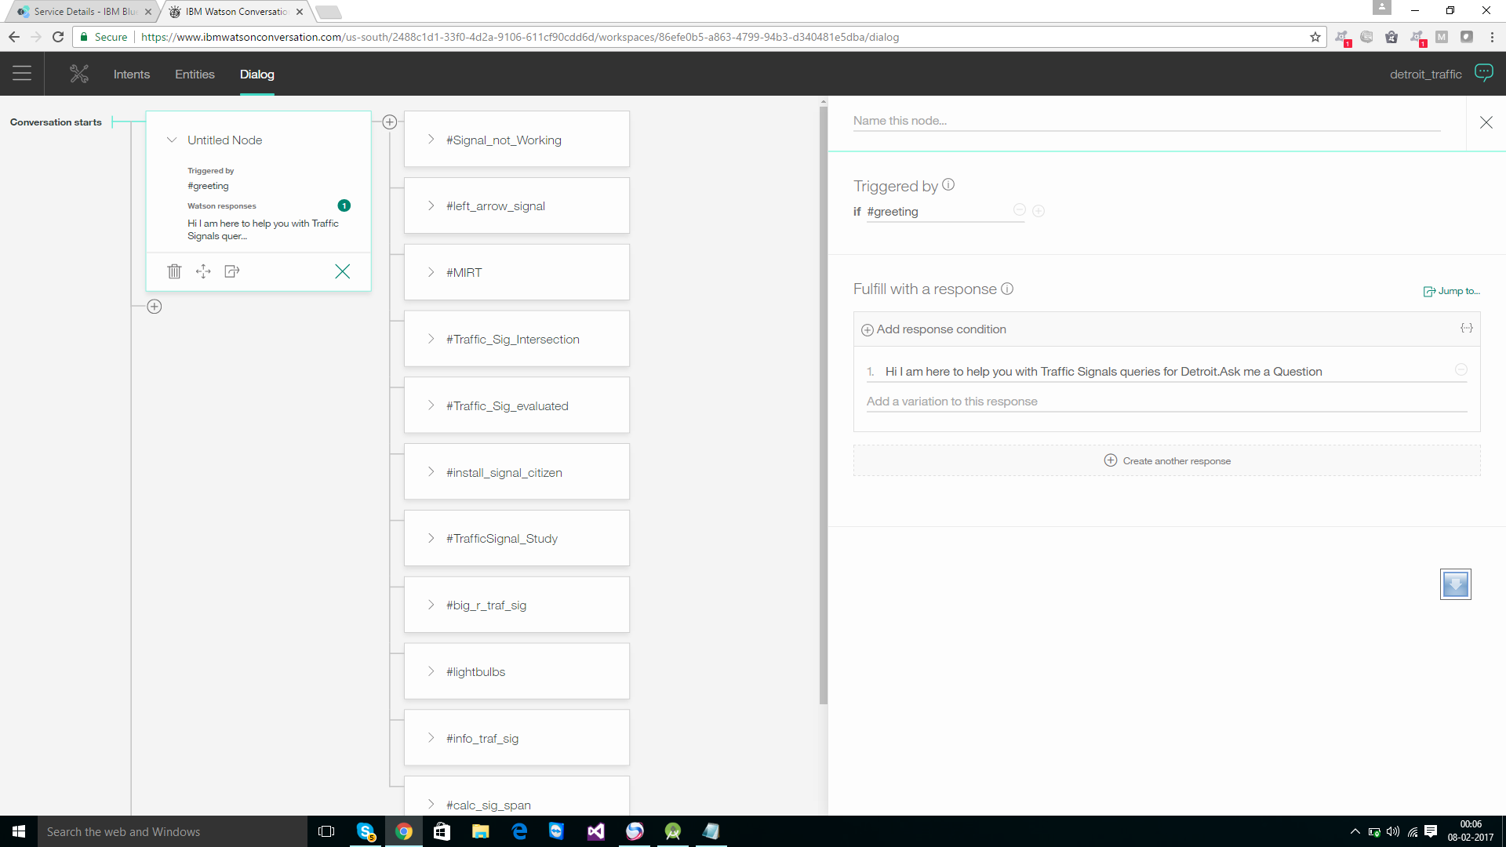Click the dialog tree vertical scrollbar

pyautogui.click(x=823, y=405)
